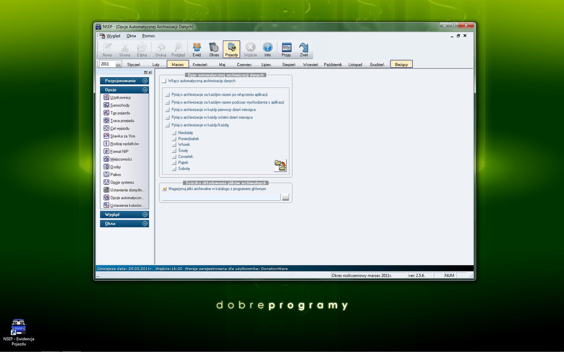Tick the Czwartek checkbox
Viewport: 564px width, 352px height.
tap(174, 157)
